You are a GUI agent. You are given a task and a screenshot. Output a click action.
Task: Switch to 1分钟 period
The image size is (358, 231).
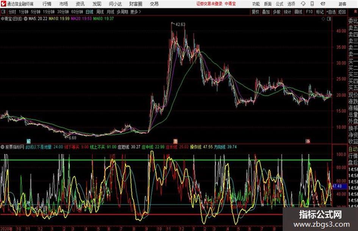[x=23, y=12]
